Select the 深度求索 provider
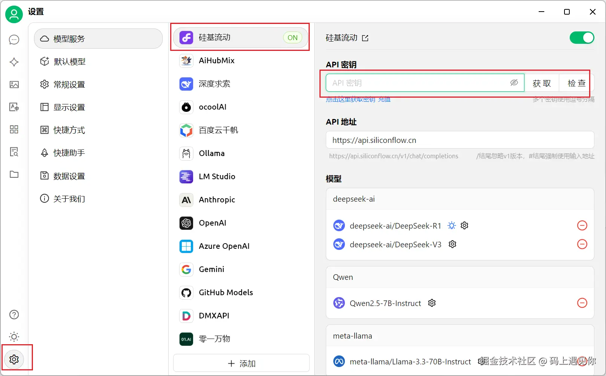 coord(241,84)
